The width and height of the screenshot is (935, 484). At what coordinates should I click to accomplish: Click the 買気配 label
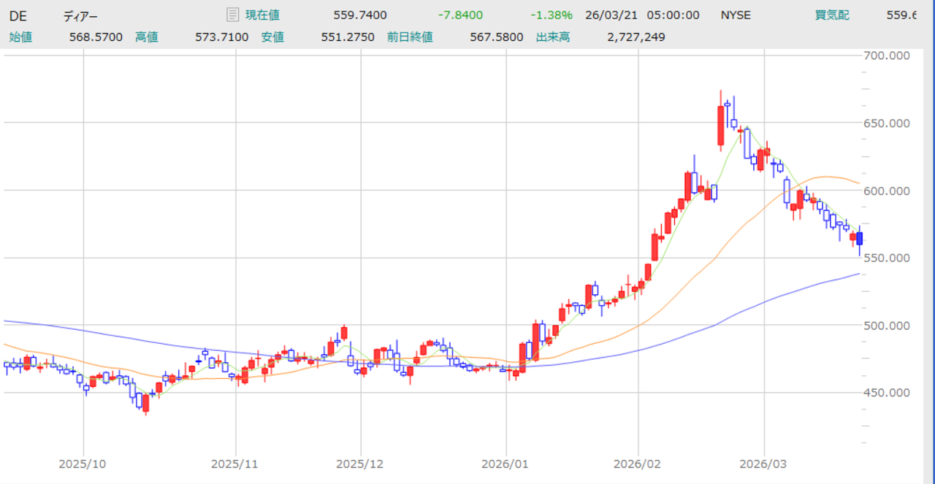click(832, 15)
